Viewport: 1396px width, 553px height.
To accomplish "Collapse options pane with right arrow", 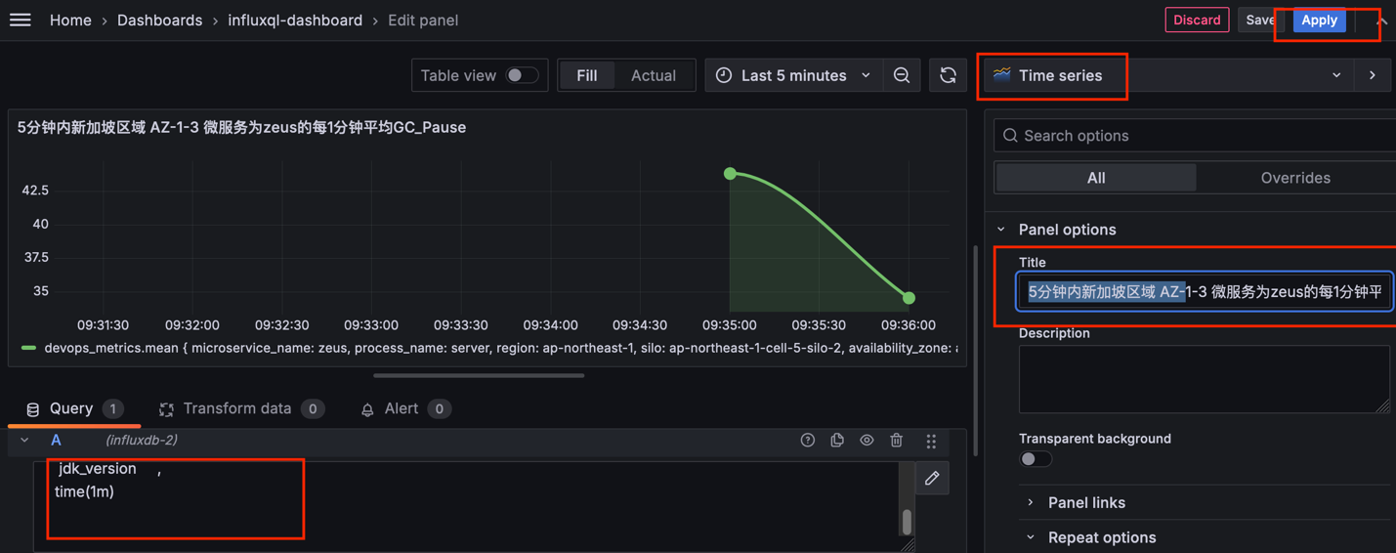I will (1373, 75).
